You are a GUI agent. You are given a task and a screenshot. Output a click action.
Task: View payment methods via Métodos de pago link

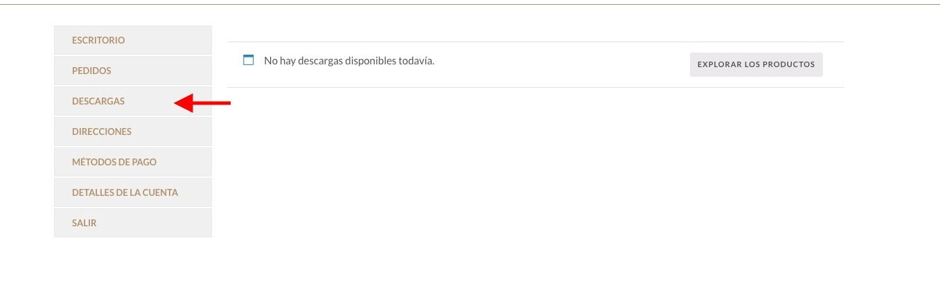(114, 162)
